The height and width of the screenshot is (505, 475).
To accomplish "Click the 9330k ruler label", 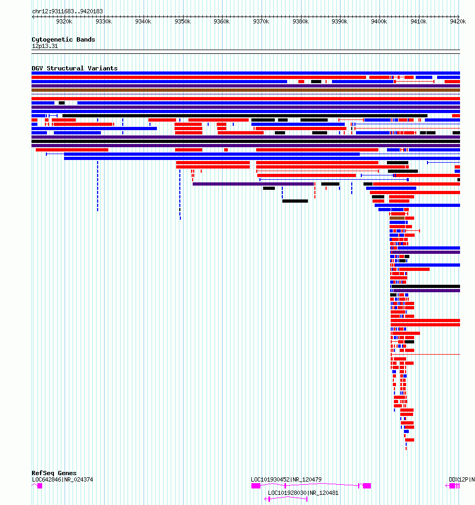I will tap(104, 21).
